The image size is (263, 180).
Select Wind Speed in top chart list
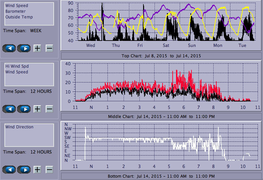coord(16,6)
